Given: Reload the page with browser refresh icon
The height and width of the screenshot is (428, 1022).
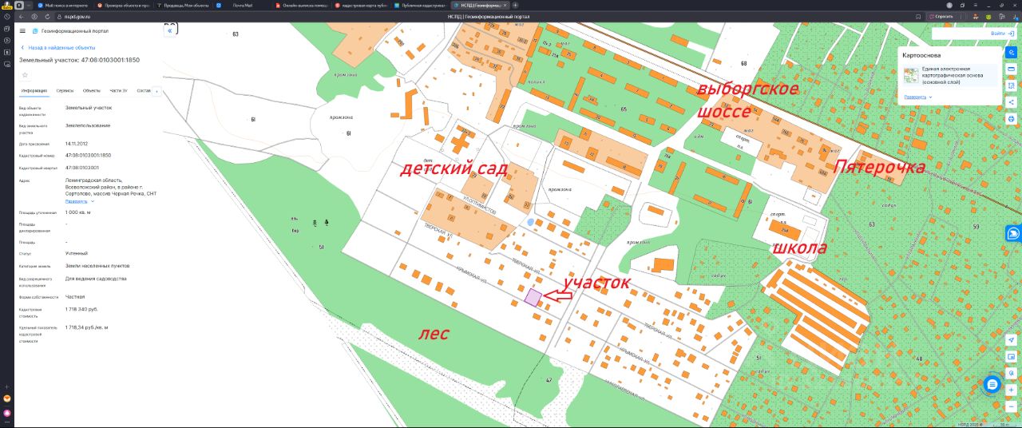Looking at the screenshot, I should pos(48,16).
